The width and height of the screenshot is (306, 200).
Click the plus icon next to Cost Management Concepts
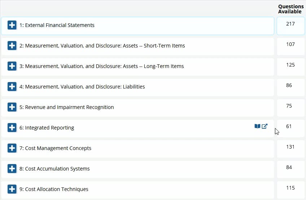(x=12, y=148)
